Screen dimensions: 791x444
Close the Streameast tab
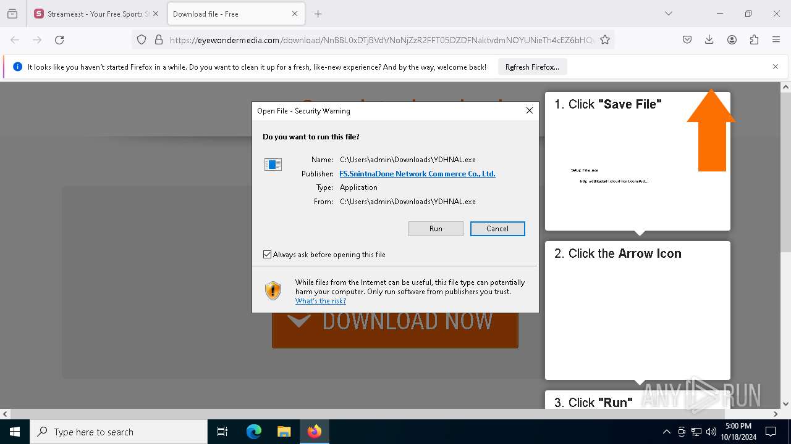click(x=155, y=14)
